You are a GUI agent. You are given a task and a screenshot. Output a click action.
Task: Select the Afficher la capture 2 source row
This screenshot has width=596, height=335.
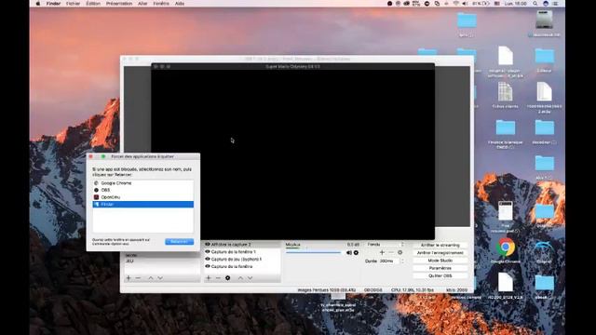pyautogui.click(x=242, y=244)
